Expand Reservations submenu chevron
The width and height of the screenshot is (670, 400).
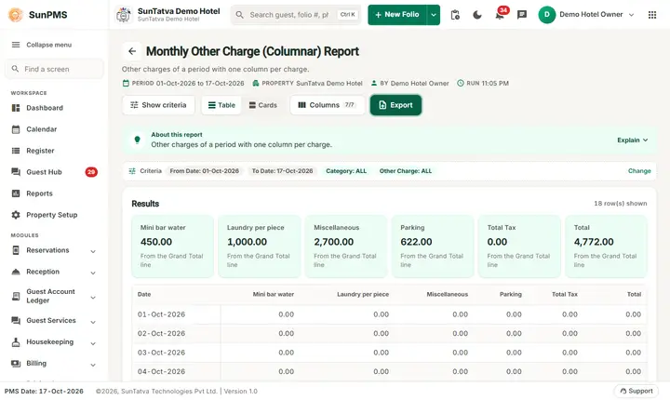[x=93, y=251]
